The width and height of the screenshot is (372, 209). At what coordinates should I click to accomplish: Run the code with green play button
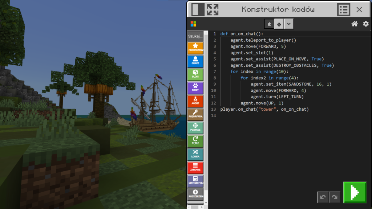[x=355, y=192]
